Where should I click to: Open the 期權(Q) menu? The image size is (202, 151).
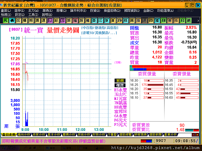pos(62,11)
